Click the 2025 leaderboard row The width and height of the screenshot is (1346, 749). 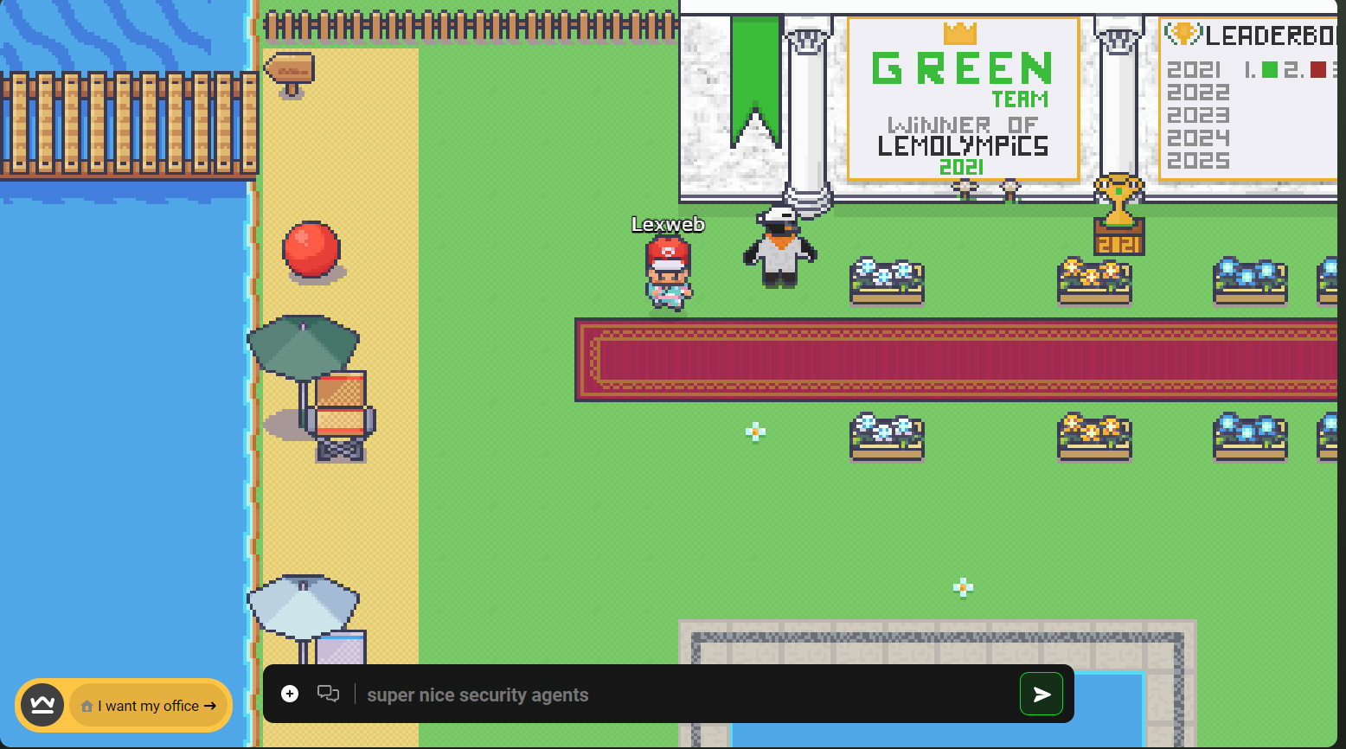pos(1198,161)
